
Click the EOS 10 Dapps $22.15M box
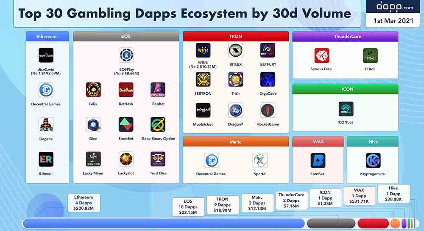188,207
